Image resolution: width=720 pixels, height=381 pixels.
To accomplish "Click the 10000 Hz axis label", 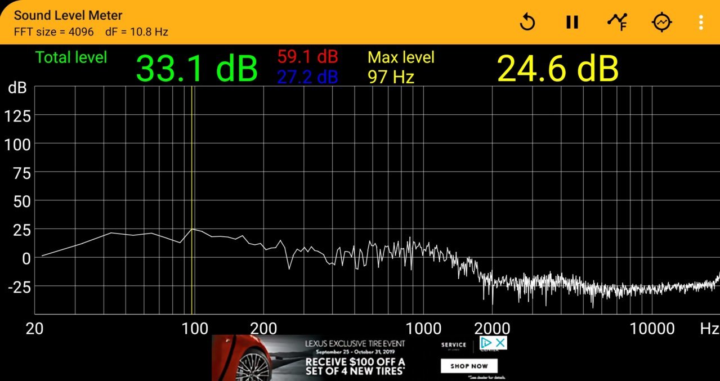I will [x=652, y=329].
